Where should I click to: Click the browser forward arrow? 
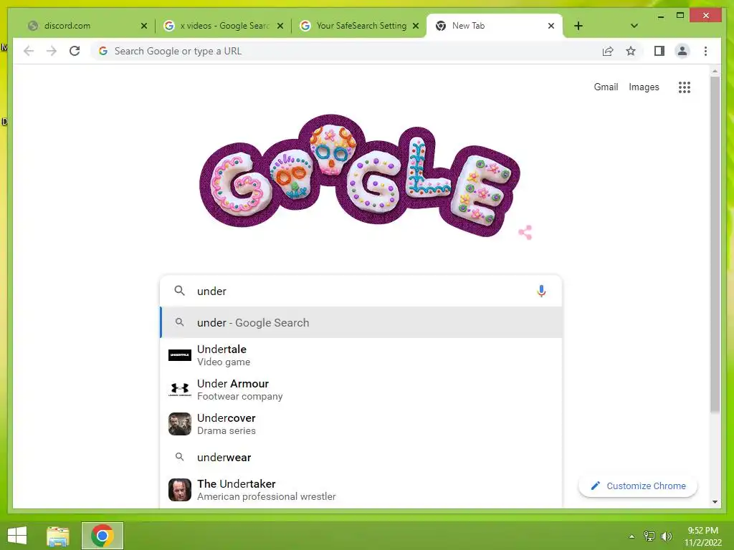[x=52, y=51]
